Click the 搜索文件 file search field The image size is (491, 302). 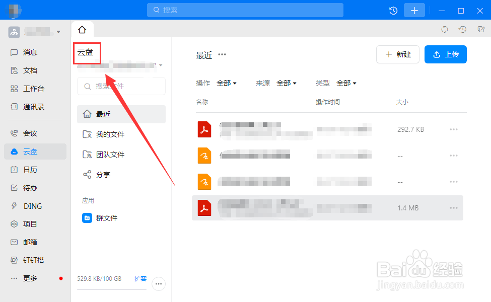click(121, 86)
